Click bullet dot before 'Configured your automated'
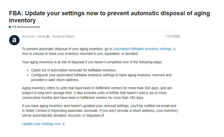224x137 pixels. pyautogui.click(x=28, y=75)
